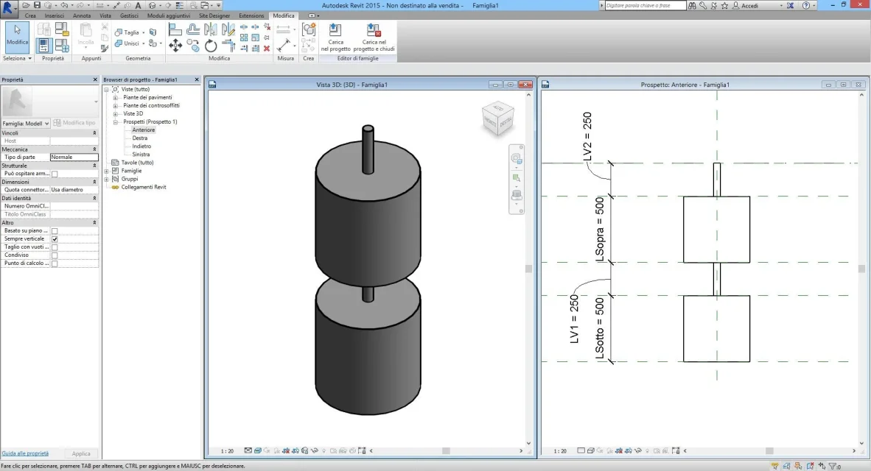871x471 pixels.
Task: Click the Mirror draw axis icon
Action: pos(228,29)
